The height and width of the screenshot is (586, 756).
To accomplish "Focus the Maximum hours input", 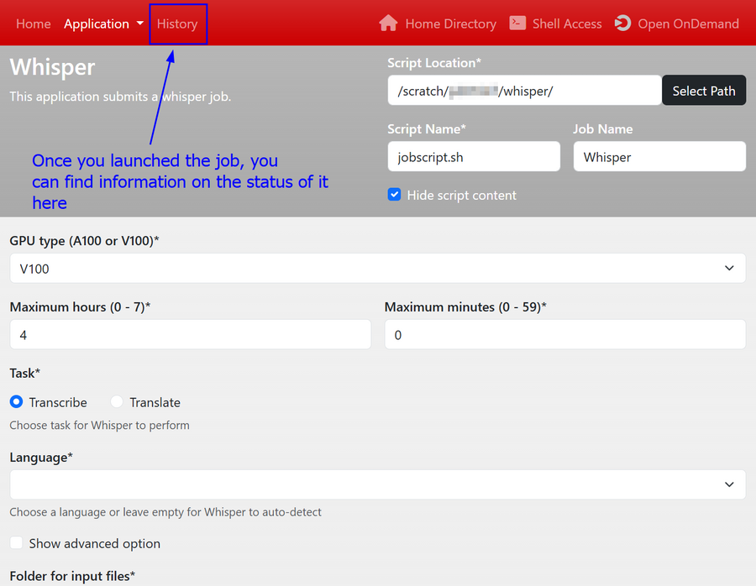I will tap(190, 334).
